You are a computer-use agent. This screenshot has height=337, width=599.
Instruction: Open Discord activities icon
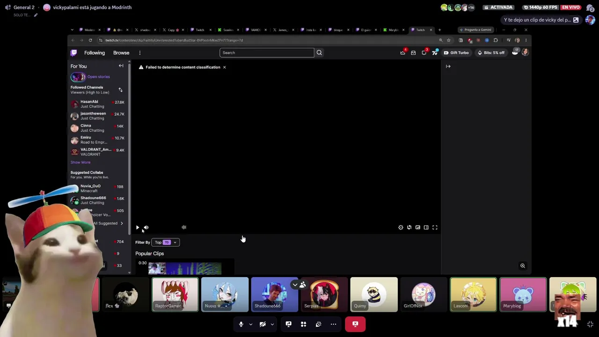(303, 324)
